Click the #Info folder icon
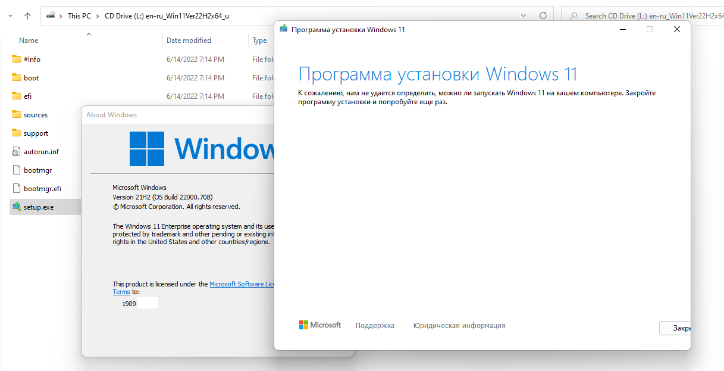Image resolution: width=724 pixels, height=371 pixels. click(17, 59)
